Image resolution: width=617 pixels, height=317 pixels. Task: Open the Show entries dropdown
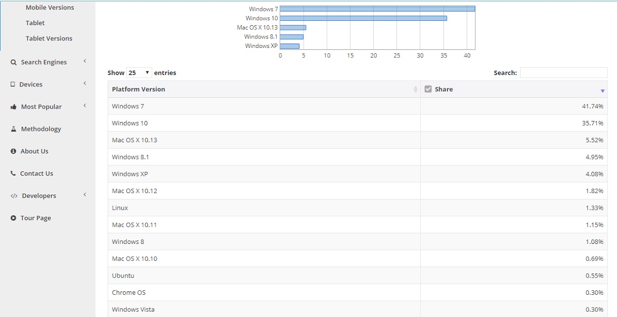coord(139,73)
